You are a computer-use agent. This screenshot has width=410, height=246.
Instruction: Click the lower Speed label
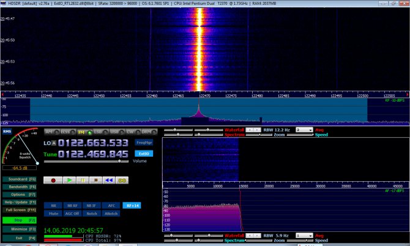point(321,240)
